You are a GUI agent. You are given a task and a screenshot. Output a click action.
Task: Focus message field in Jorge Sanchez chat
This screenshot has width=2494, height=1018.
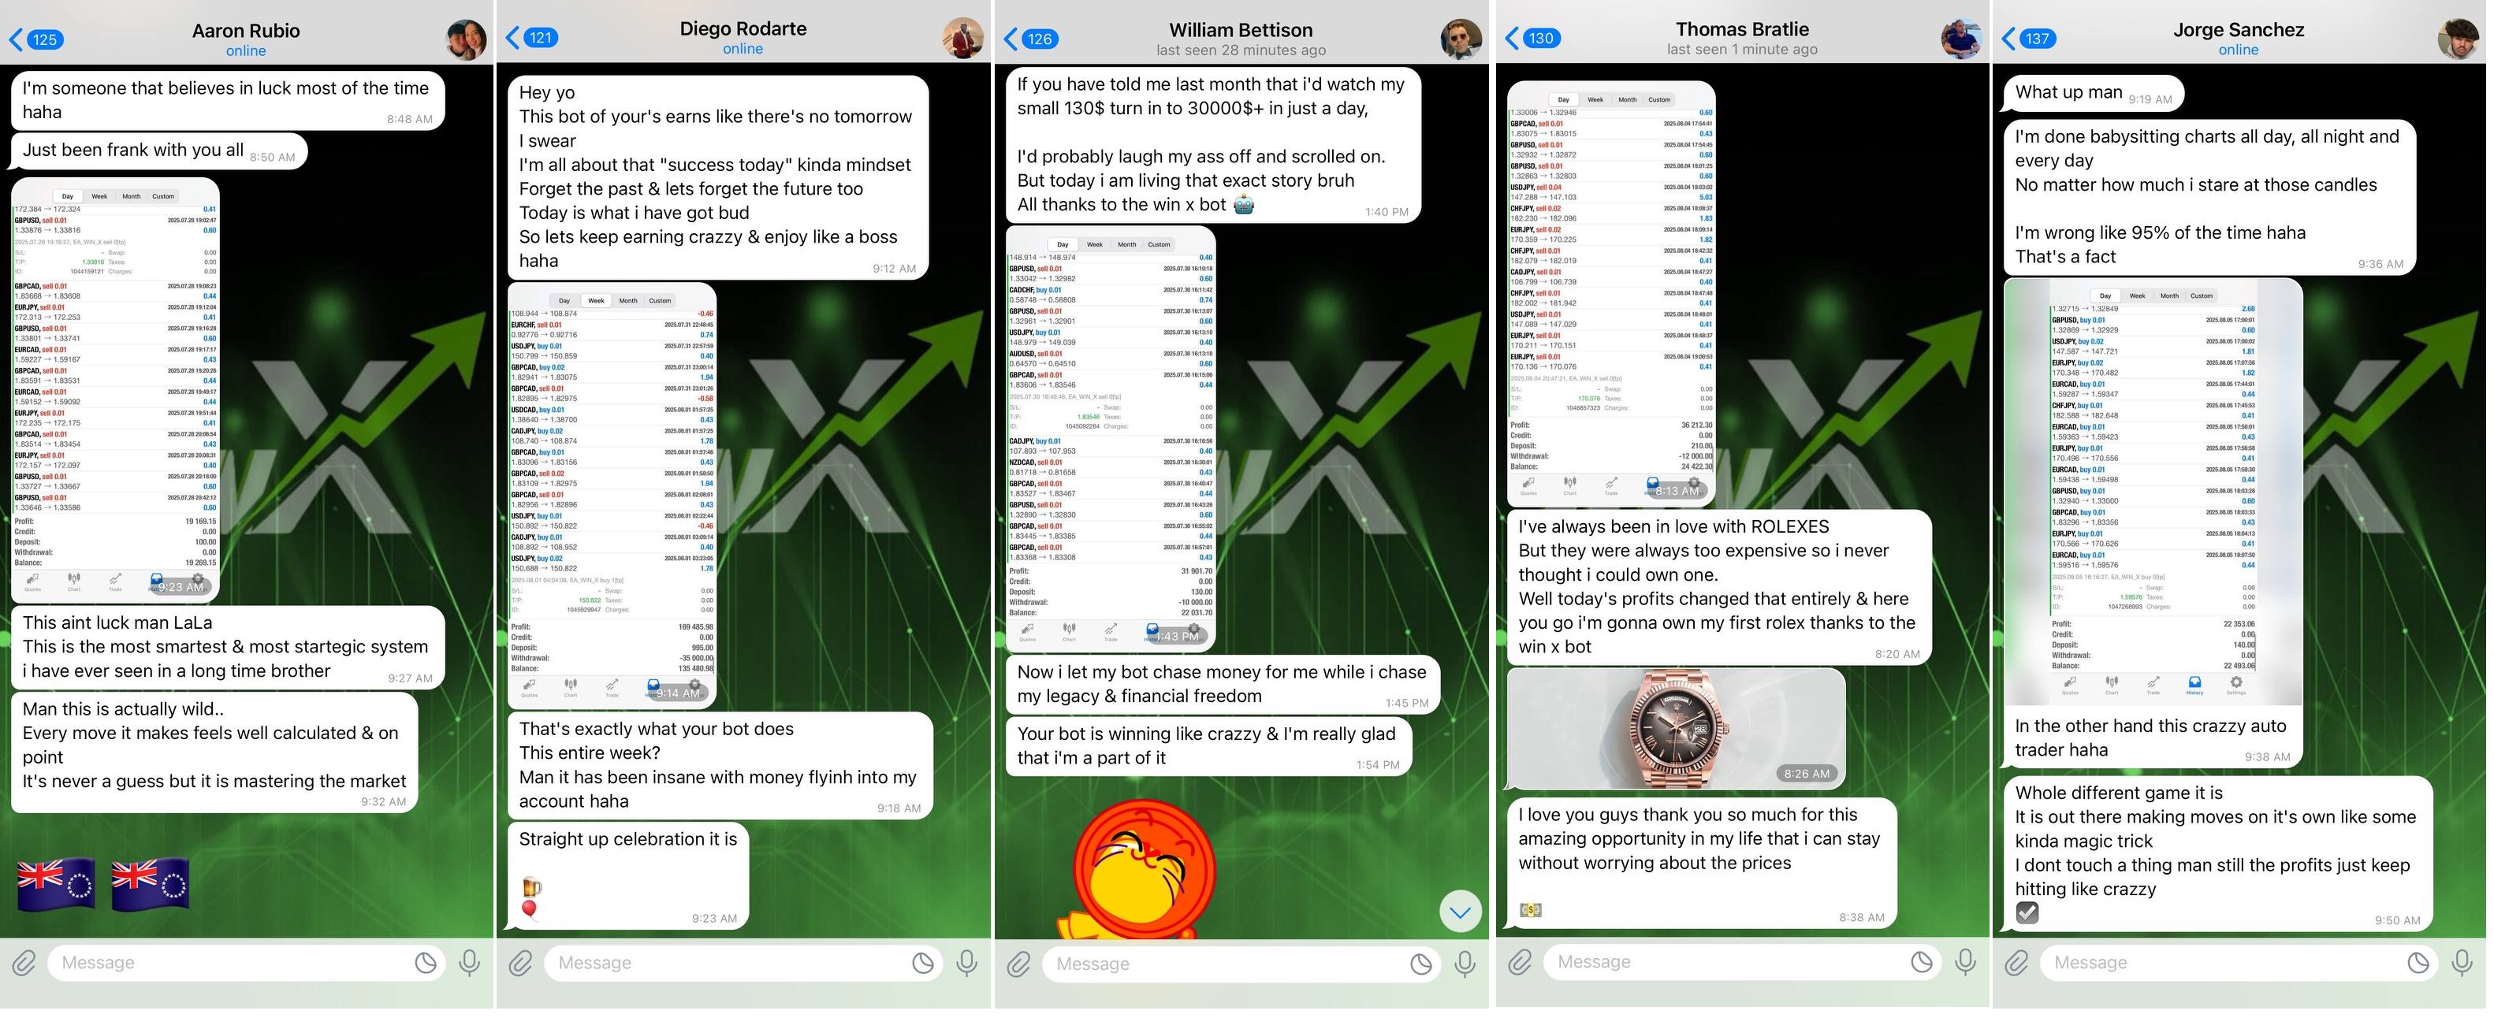point(2239,964)
